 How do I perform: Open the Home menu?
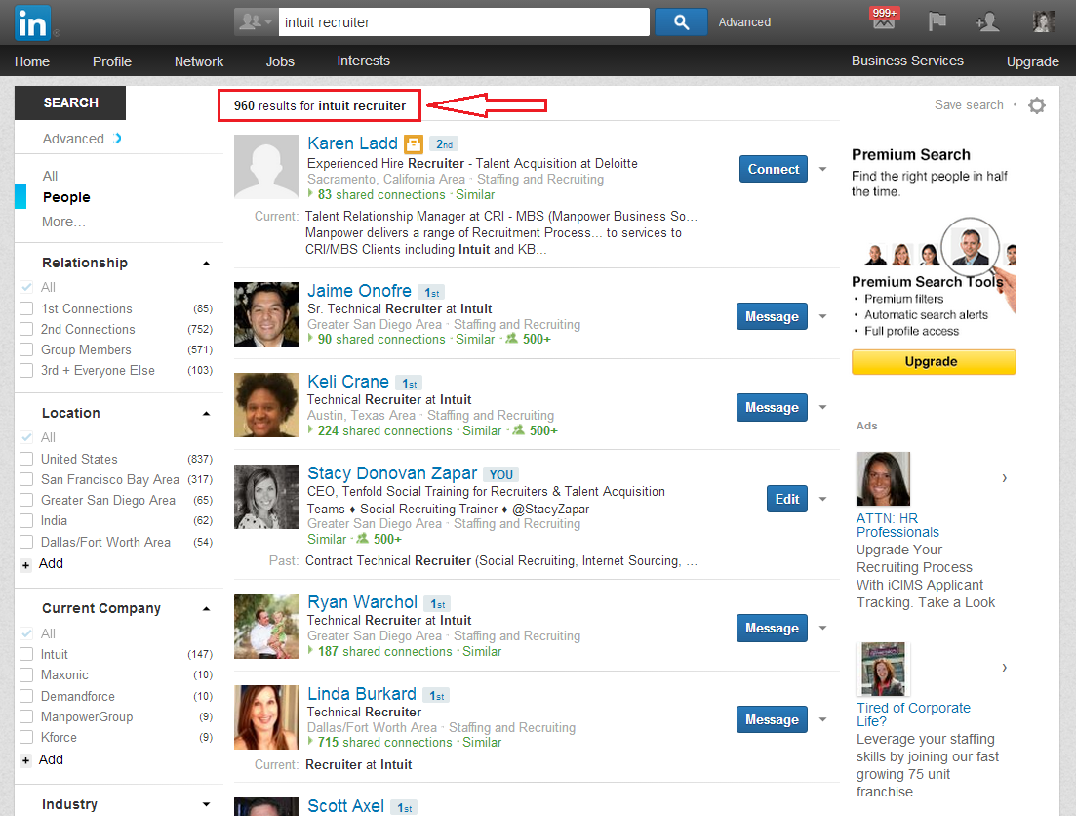(32, 61)
